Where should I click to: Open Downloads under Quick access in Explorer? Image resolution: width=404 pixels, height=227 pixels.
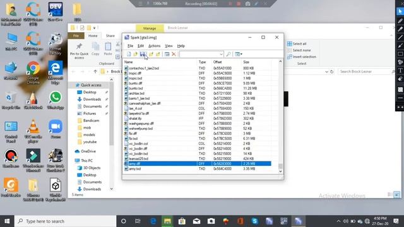89,99
